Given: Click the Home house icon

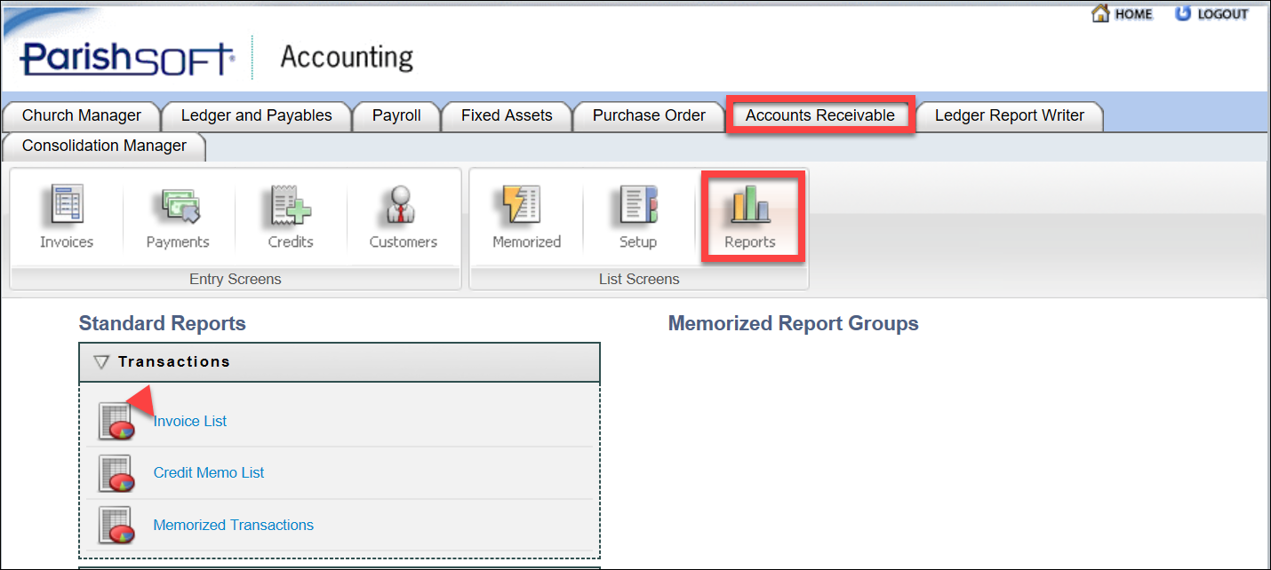Looking at the screenshot, I should tap(1100, 13).
